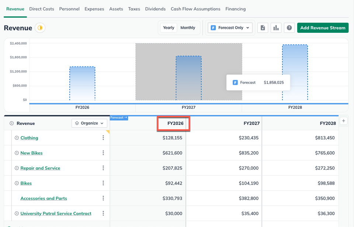This screenshot has height=227, width=354.
Task: Click the FY2026 bar in the chart
Action: coord(82,84)
